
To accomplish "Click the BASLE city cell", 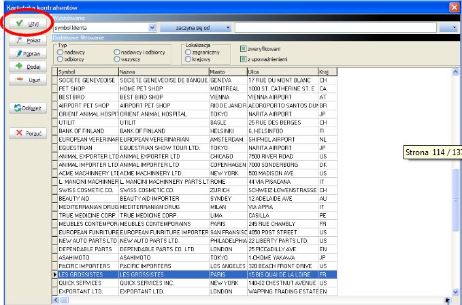I will pyautogui.click(x=228, y=123).
